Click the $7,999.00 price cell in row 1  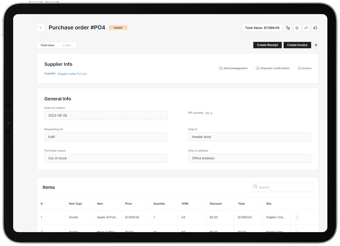(x=132, y=217)
